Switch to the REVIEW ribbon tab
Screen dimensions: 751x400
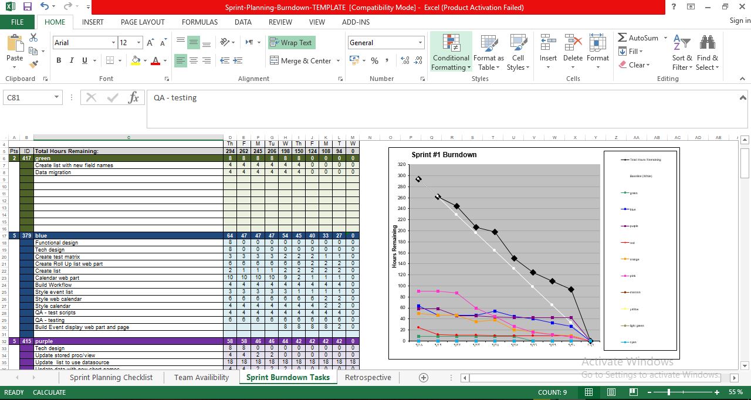coord(280,22)
